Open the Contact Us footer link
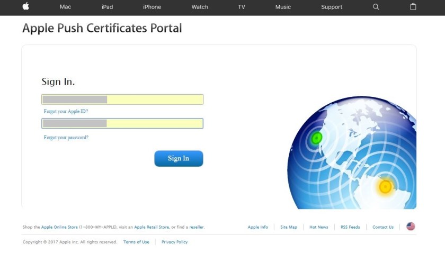 coord(383,227)
